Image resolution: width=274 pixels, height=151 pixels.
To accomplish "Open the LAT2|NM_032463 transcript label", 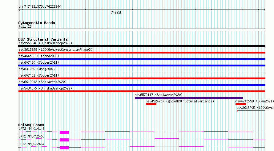I will pos(31,136).
